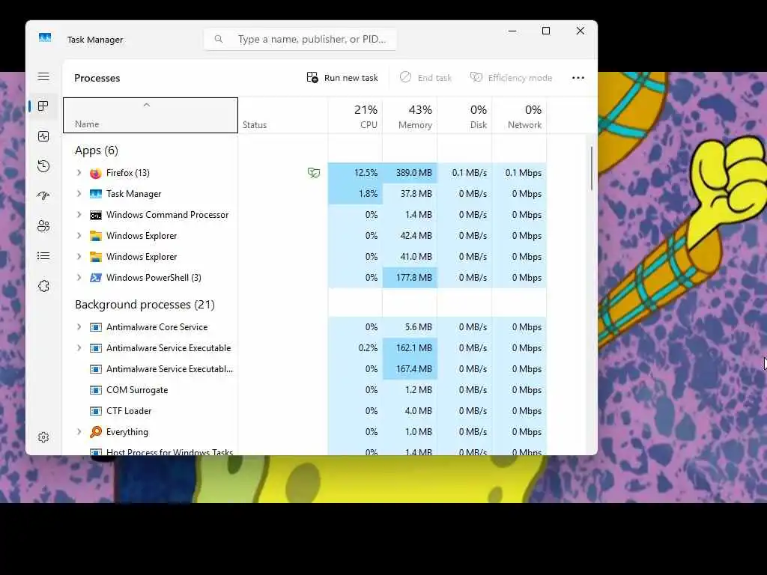The image size is (767, 575).
Task: Click the processes list vertical scrollbar
Action: [592, 168]
